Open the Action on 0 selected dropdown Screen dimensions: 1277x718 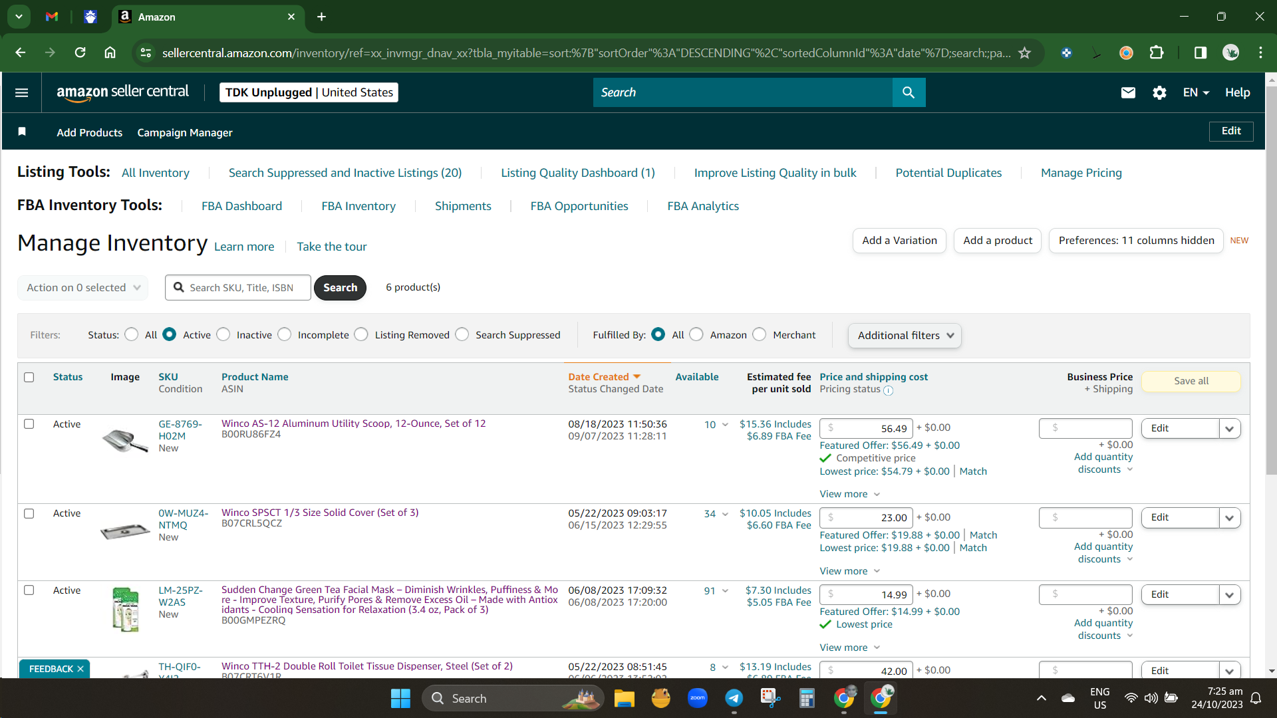coord(83,287)
